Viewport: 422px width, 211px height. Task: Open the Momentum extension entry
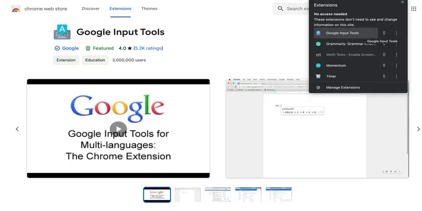coord(346,65)
